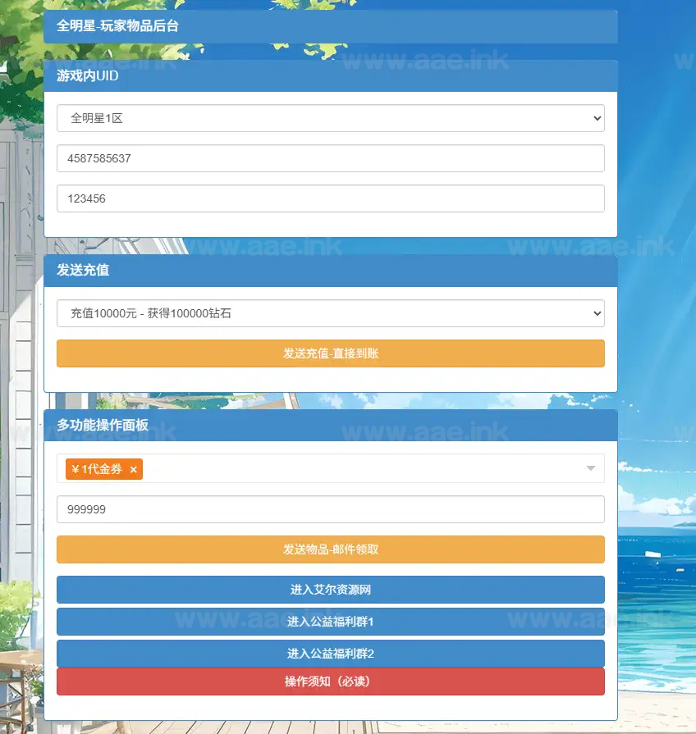Image resolution: width=696 pixels, height=734 pixels.
Task: Click the 多功能操作面板 panel header
Action: [330, 426]
